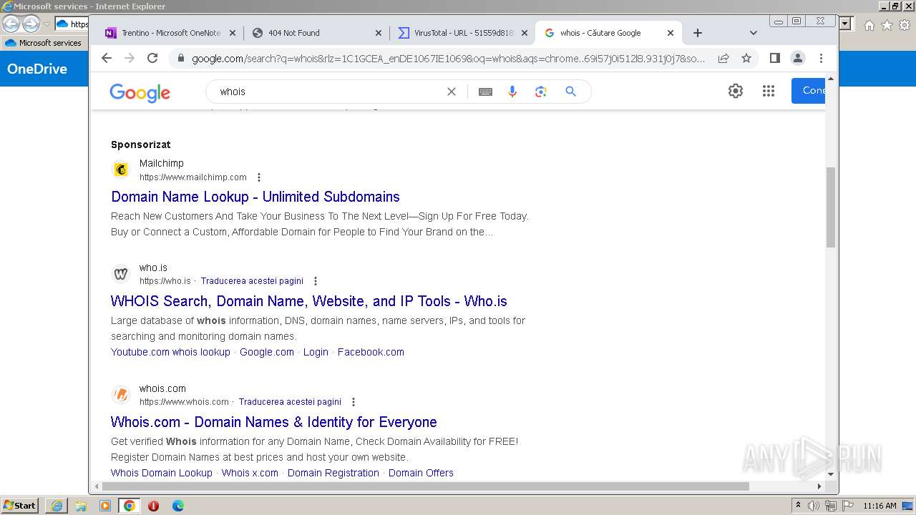Open Domain Name Lookup Mailchimp ad
This screenshot has width=916, height=515.
click(x=255, y=197)
